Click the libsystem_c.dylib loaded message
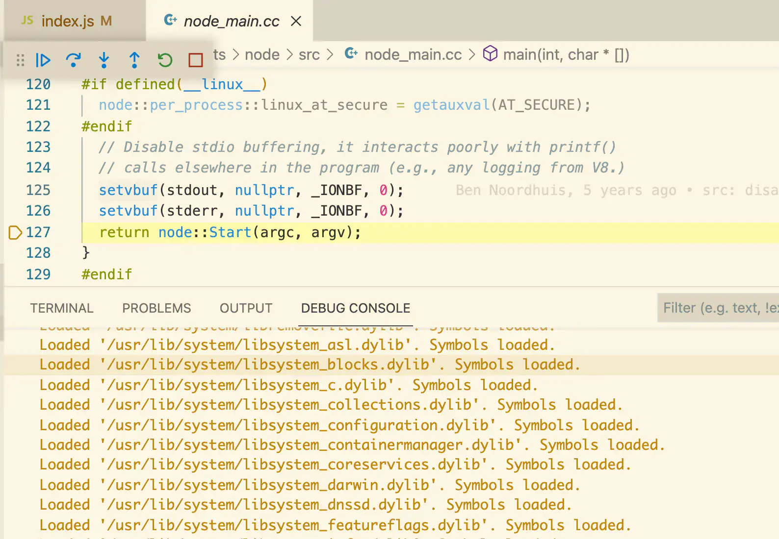Viewport: 779px width, 539px height. [289, 385]
